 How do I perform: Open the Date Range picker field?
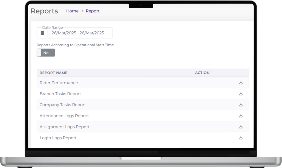click(78, 33)
